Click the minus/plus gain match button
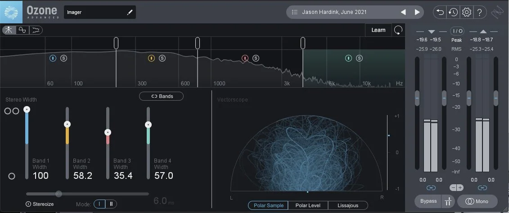The width and height of the screenshot is (509, 213). tap(456, 188)
